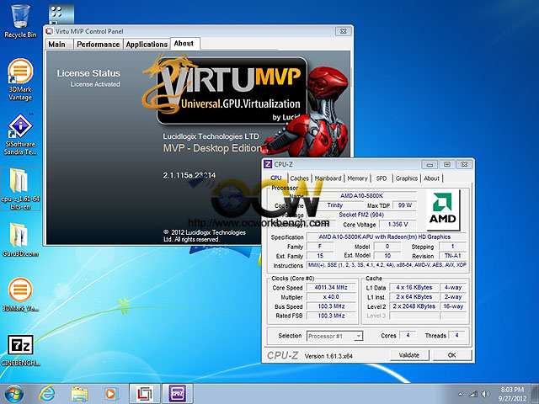The width and height of the screenshot is (539, 404).
Task: Click the Instructions field listing MMX, SSE
Action: 387,265
